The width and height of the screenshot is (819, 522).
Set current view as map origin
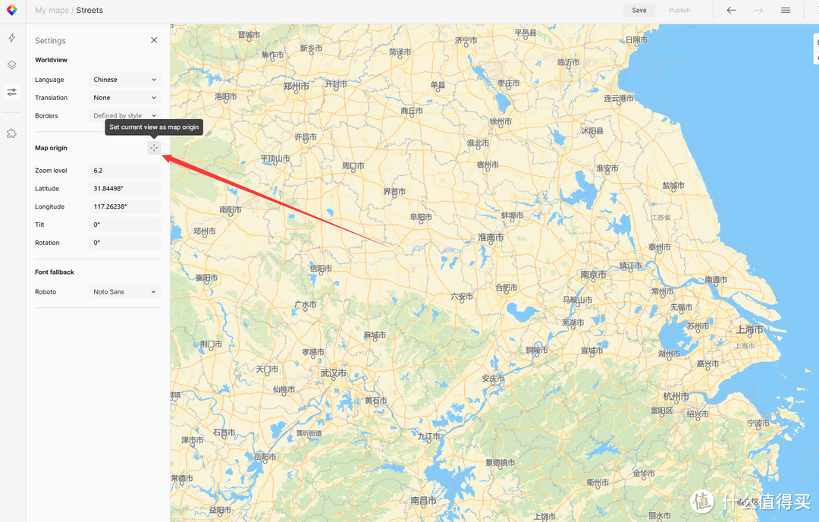(153, 148)
